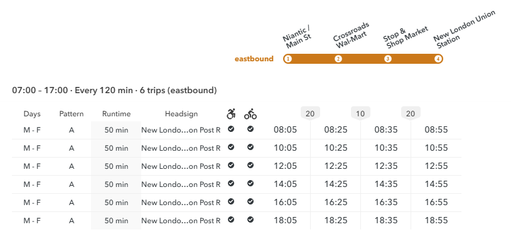
Task: Select stop 3 marker Stop & Shop Market
Action: 388,59
